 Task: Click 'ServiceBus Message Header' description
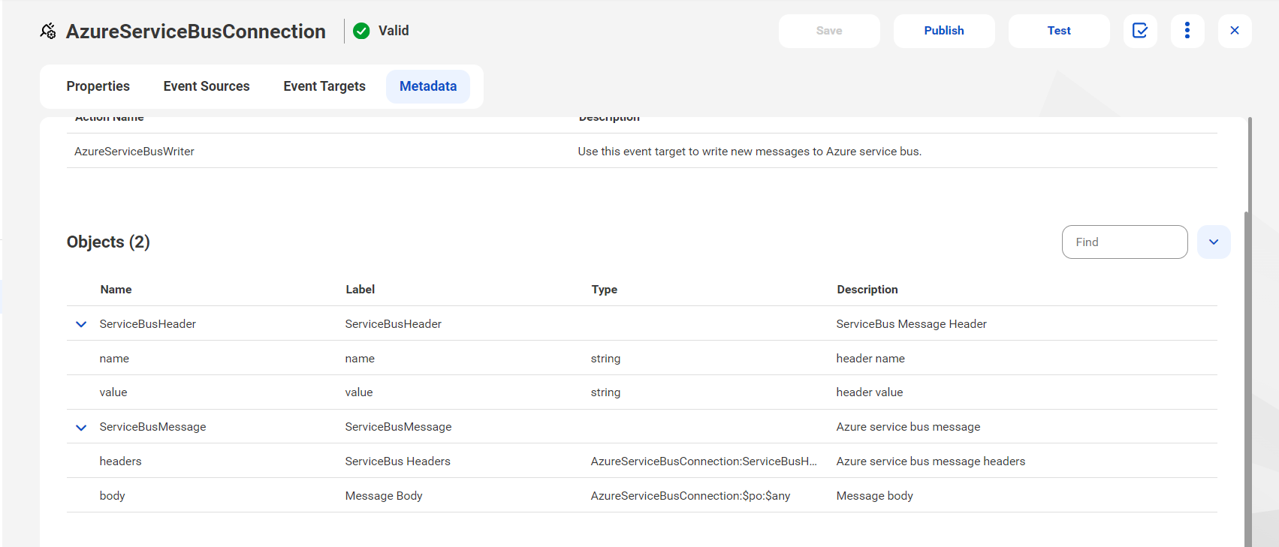tap(912, 324)
